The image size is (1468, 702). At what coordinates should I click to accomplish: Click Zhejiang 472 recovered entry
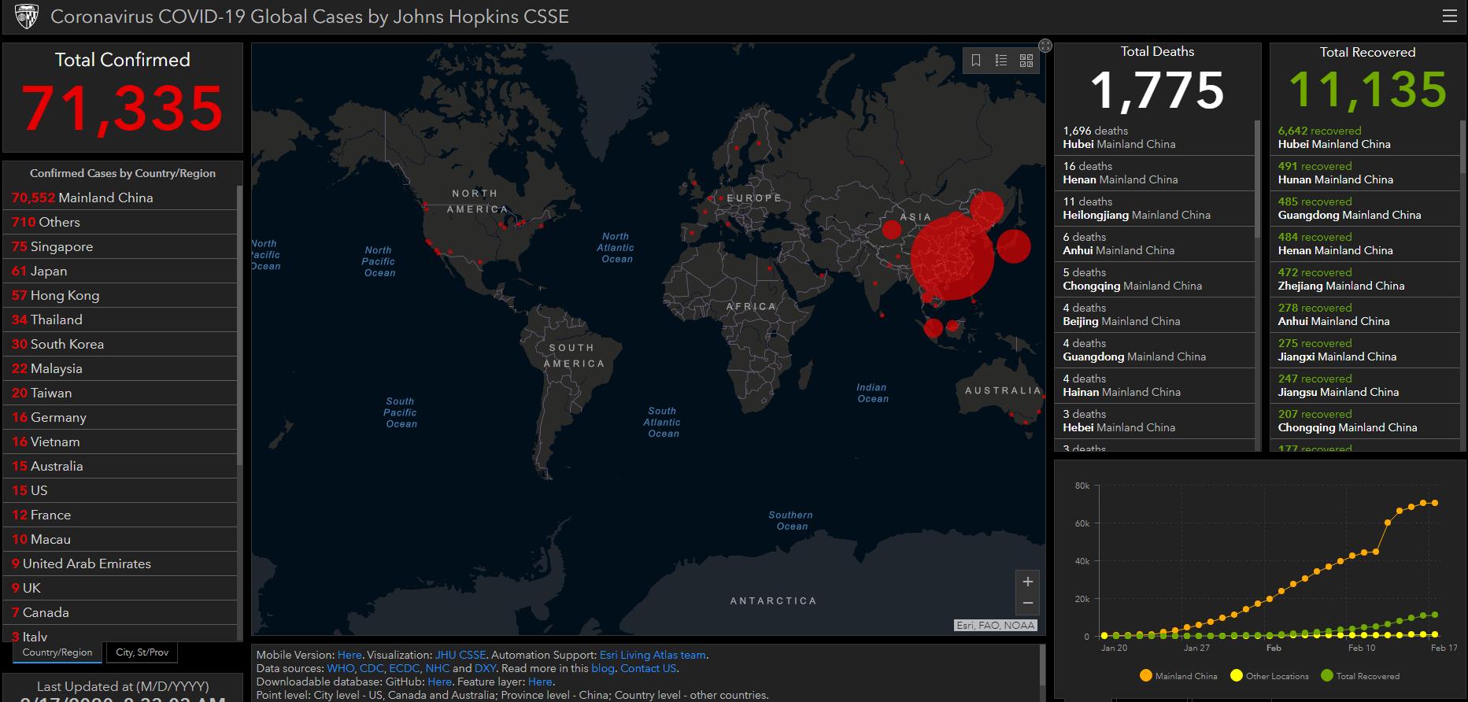[1365, 279]
